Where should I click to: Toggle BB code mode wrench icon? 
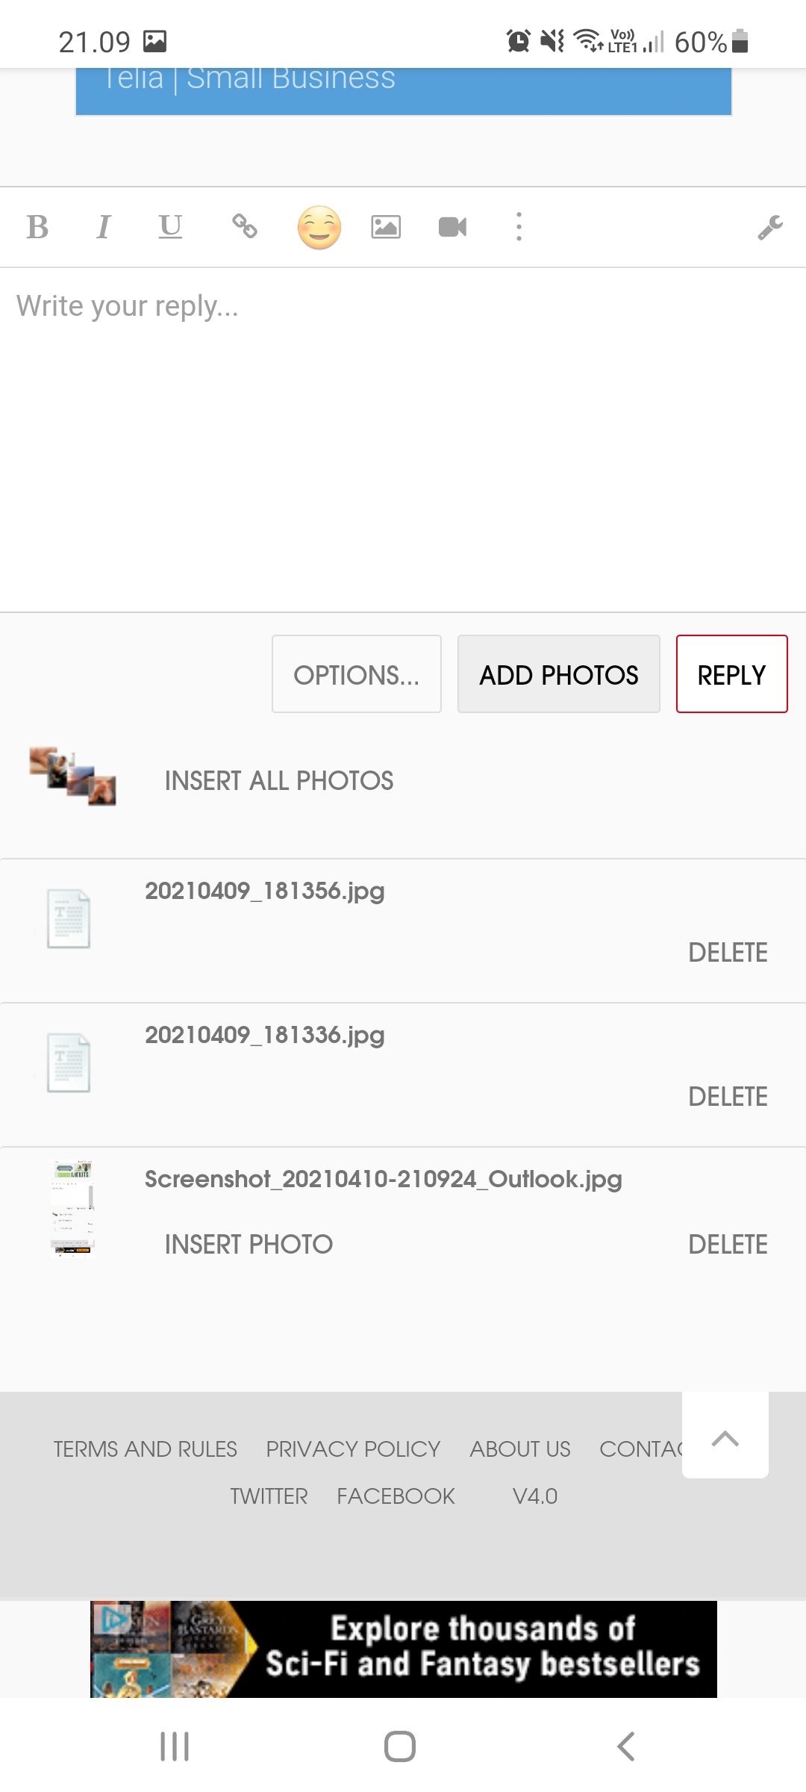770,227
